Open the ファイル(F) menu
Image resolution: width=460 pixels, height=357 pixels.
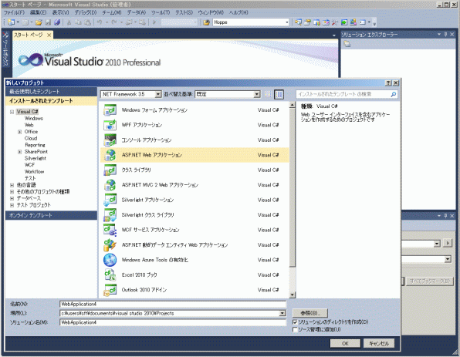point(14,12)
